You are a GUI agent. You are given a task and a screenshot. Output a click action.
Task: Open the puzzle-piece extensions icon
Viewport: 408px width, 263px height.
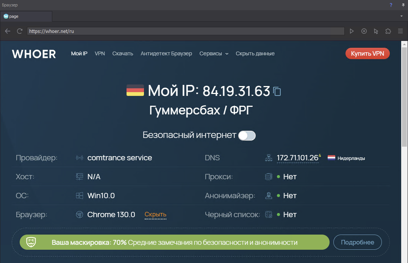(x=388, y=31)
